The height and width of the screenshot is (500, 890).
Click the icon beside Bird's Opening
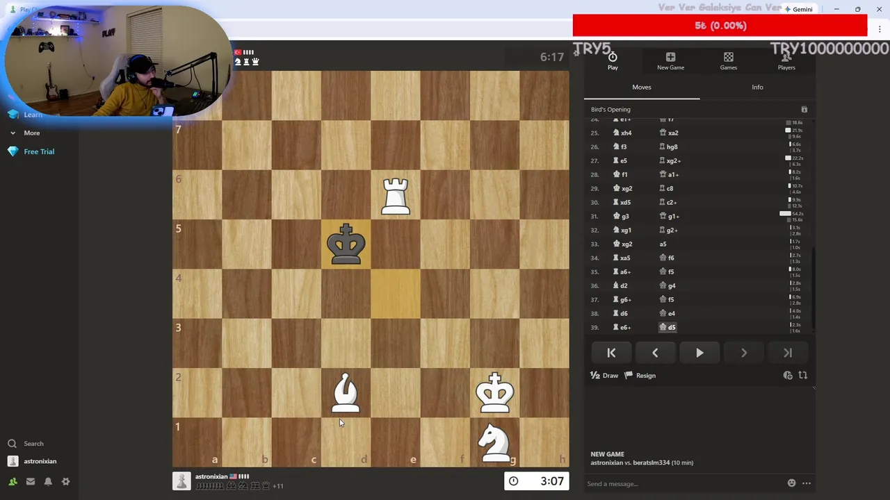tap(804, 110)
